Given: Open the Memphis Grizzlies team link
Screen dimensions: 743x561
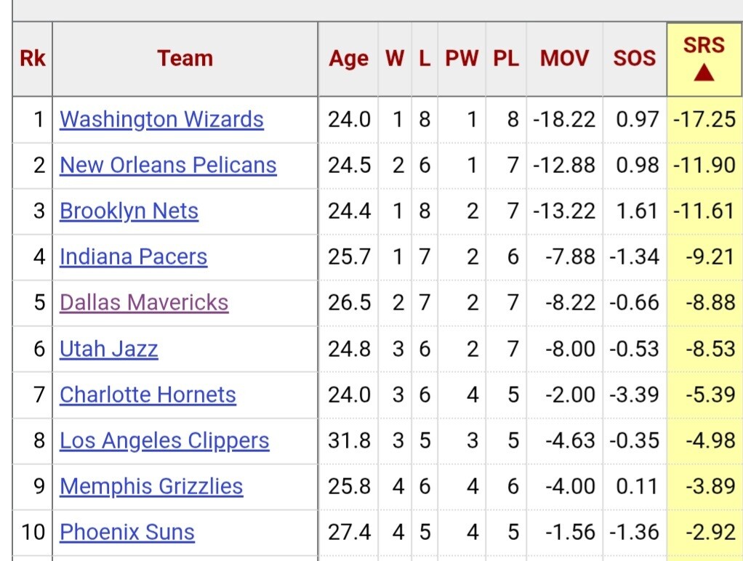Looking at the screenshot, I should coord(151,487).
